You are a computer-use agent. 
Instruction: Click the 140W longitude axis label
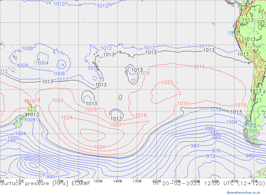tap(118, 181)
